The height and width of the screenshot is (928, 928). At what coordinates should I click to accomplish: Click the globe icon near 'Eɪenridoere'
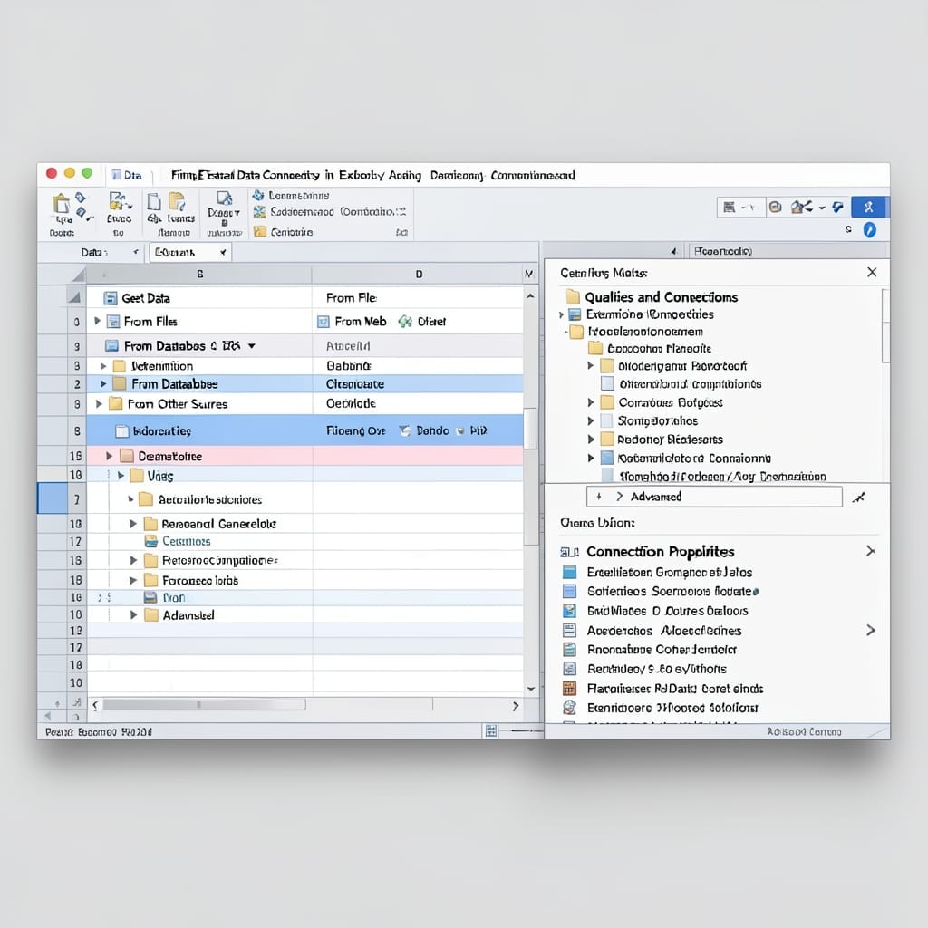[x=569, y=707]
